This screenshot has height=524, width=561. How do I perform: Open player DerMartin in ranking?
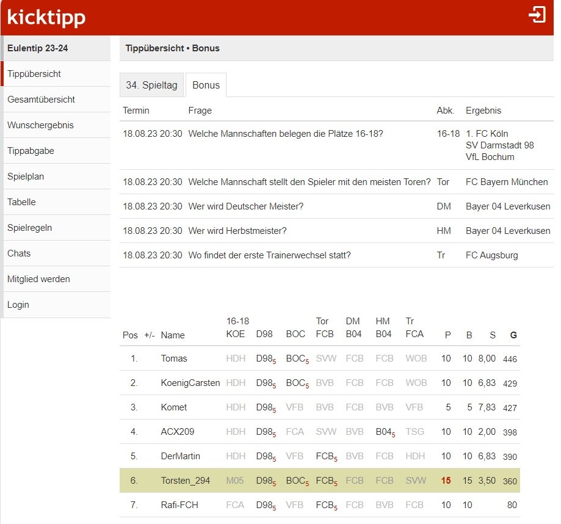click(180, 456)
